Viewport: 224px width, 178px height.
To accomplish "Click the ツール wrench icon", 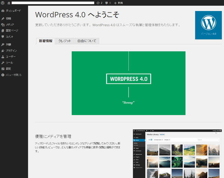I will pyautogui.click(x=3, y=63).
